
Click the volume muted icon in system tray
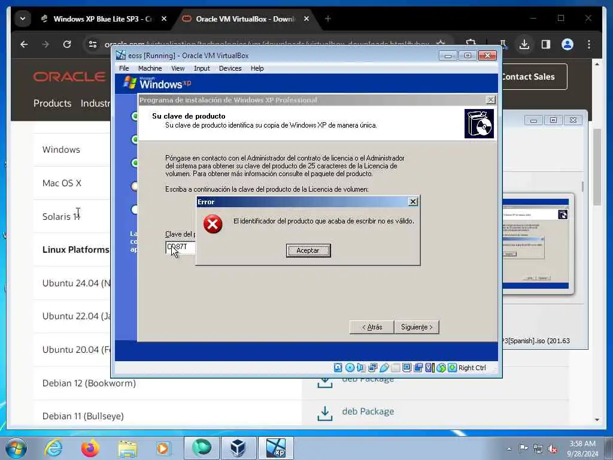tap(553, 449)
